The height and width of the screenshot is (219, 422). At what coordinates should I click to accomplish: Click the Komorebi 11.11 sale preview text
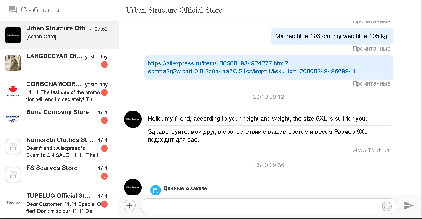point(62,152)
